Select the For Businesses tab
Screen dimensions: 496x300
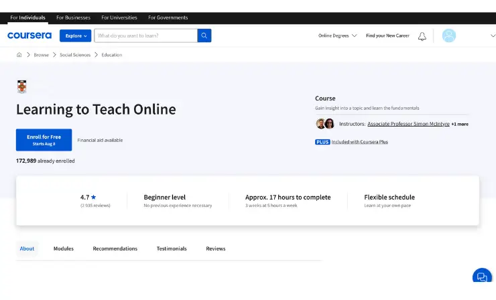pyautogui.click(x=73, y=17)
